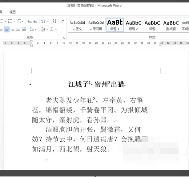
Task: Open the line spacing dropdown arrow
Action: [36, 29]
